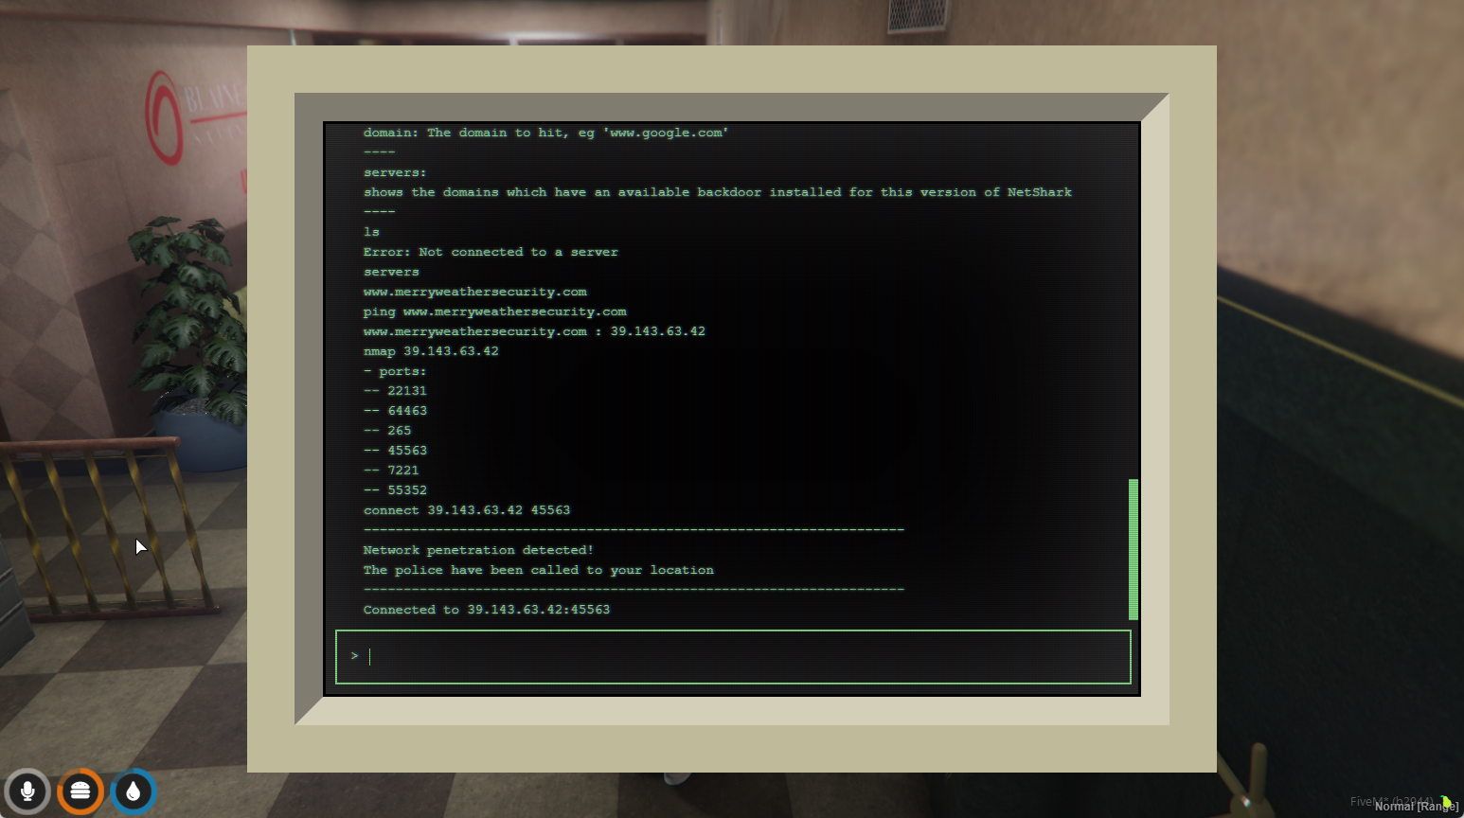Click the 'domain: The domain to hit' line
Screen dimensions: 1464x818
click(x=545, y=133)
